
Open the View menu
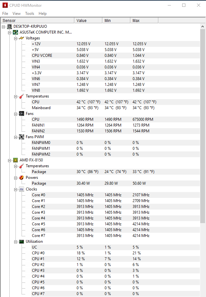[16, 14]
